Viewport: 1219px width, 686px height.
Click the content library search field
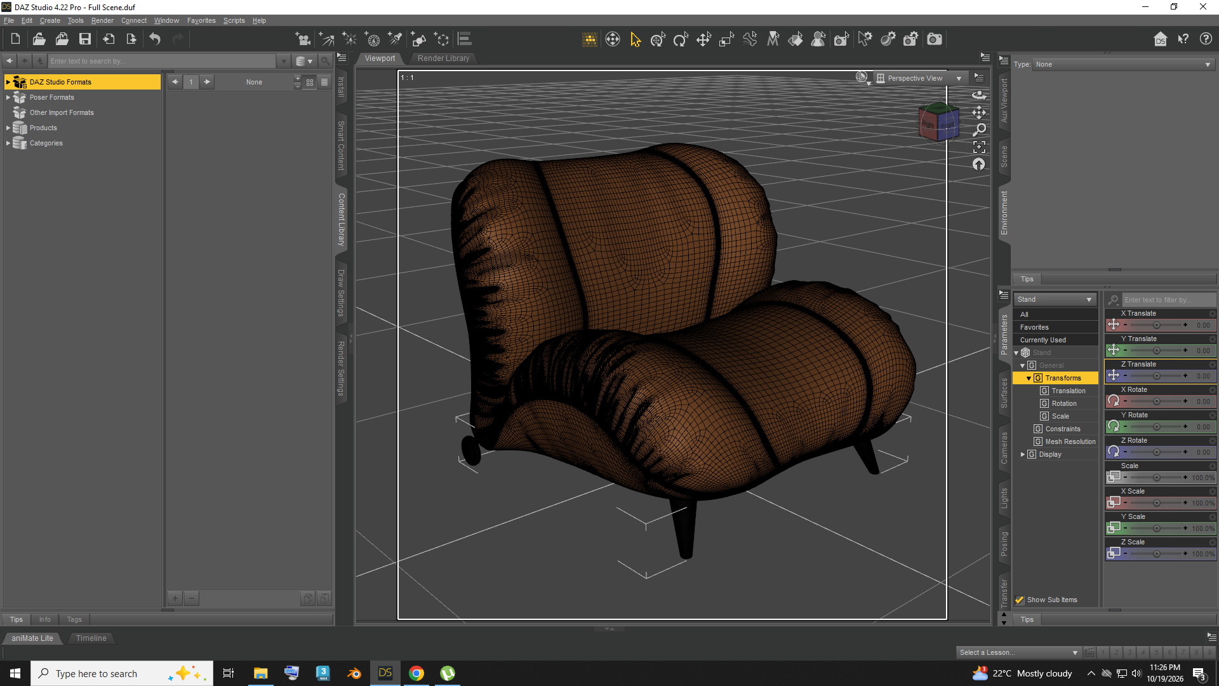[x=162, y=61]
